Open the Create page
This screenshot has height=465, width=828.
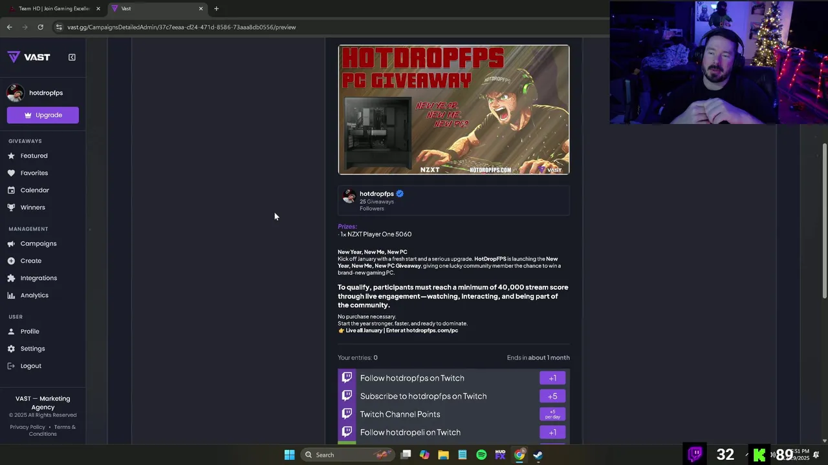(30, 261)
